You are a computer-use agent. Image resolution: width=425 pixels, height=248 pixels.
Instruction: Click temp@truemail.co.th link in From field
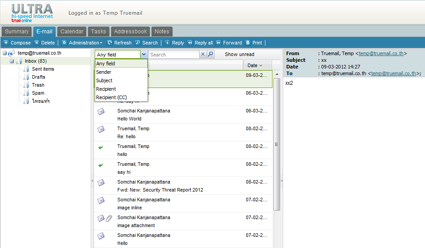(381, 53)
